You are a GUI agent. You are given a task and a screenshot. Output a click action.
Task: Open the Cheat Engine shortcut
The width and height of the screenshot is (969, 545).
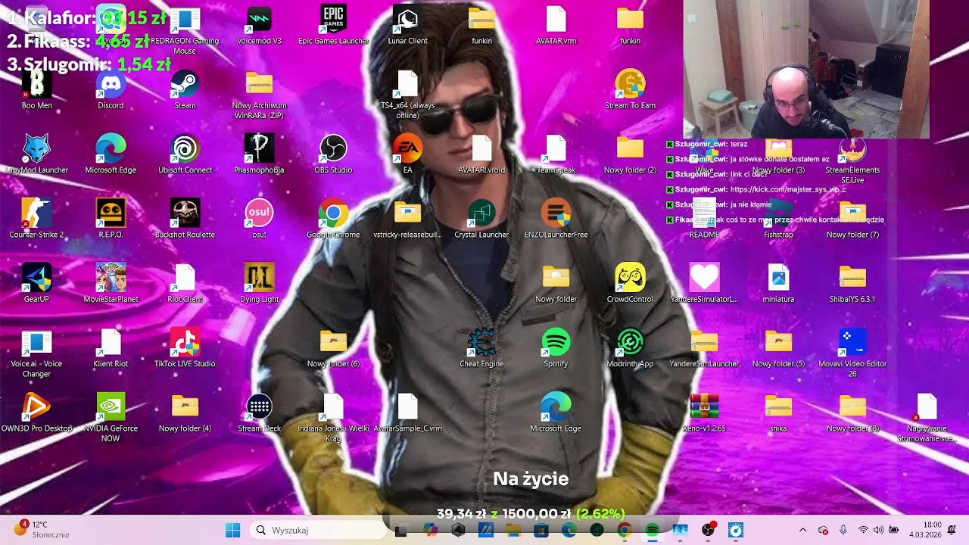(x=481, y=348)
